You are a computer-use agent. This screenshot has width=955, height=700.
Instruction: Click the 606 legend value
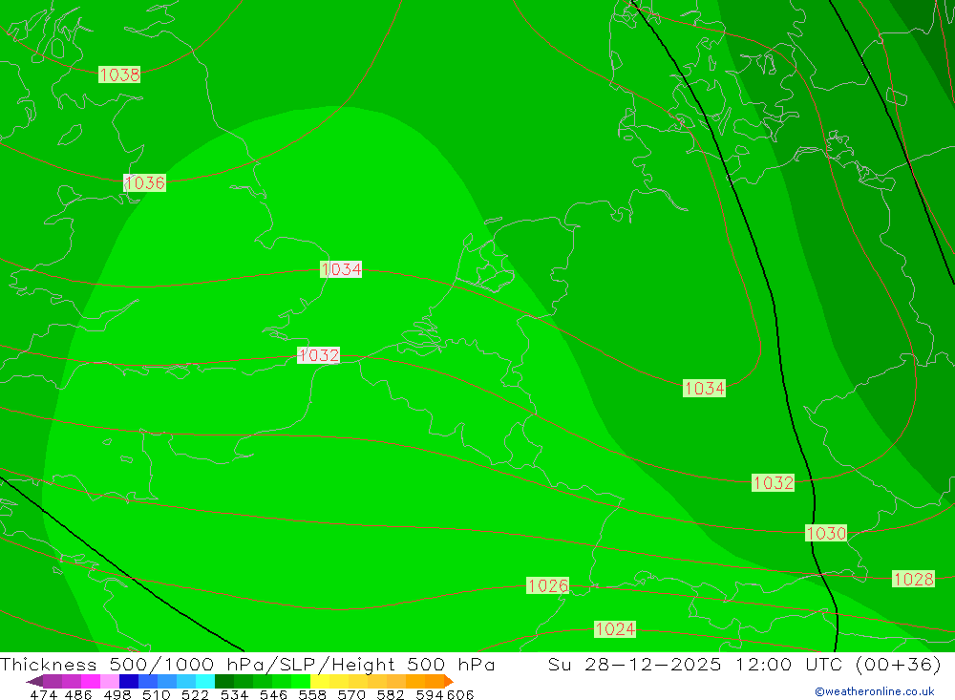[460, 694]
